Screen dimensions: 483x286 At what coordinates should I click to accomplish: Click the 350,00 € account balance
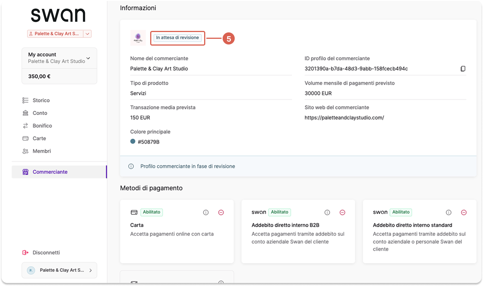click(39, 76)
